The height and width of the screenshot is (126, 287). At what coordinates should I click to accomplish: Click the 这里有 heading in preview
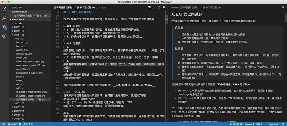[180, 28]
